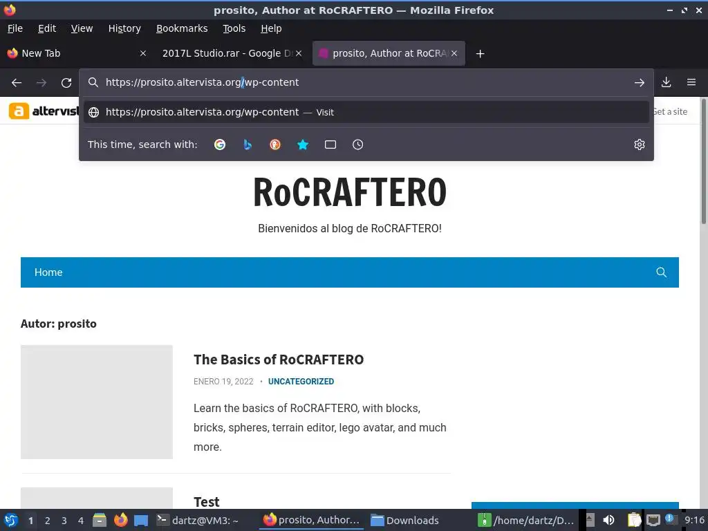Click the Get a site link
The image size is (708, 531).
coord(670,111)
